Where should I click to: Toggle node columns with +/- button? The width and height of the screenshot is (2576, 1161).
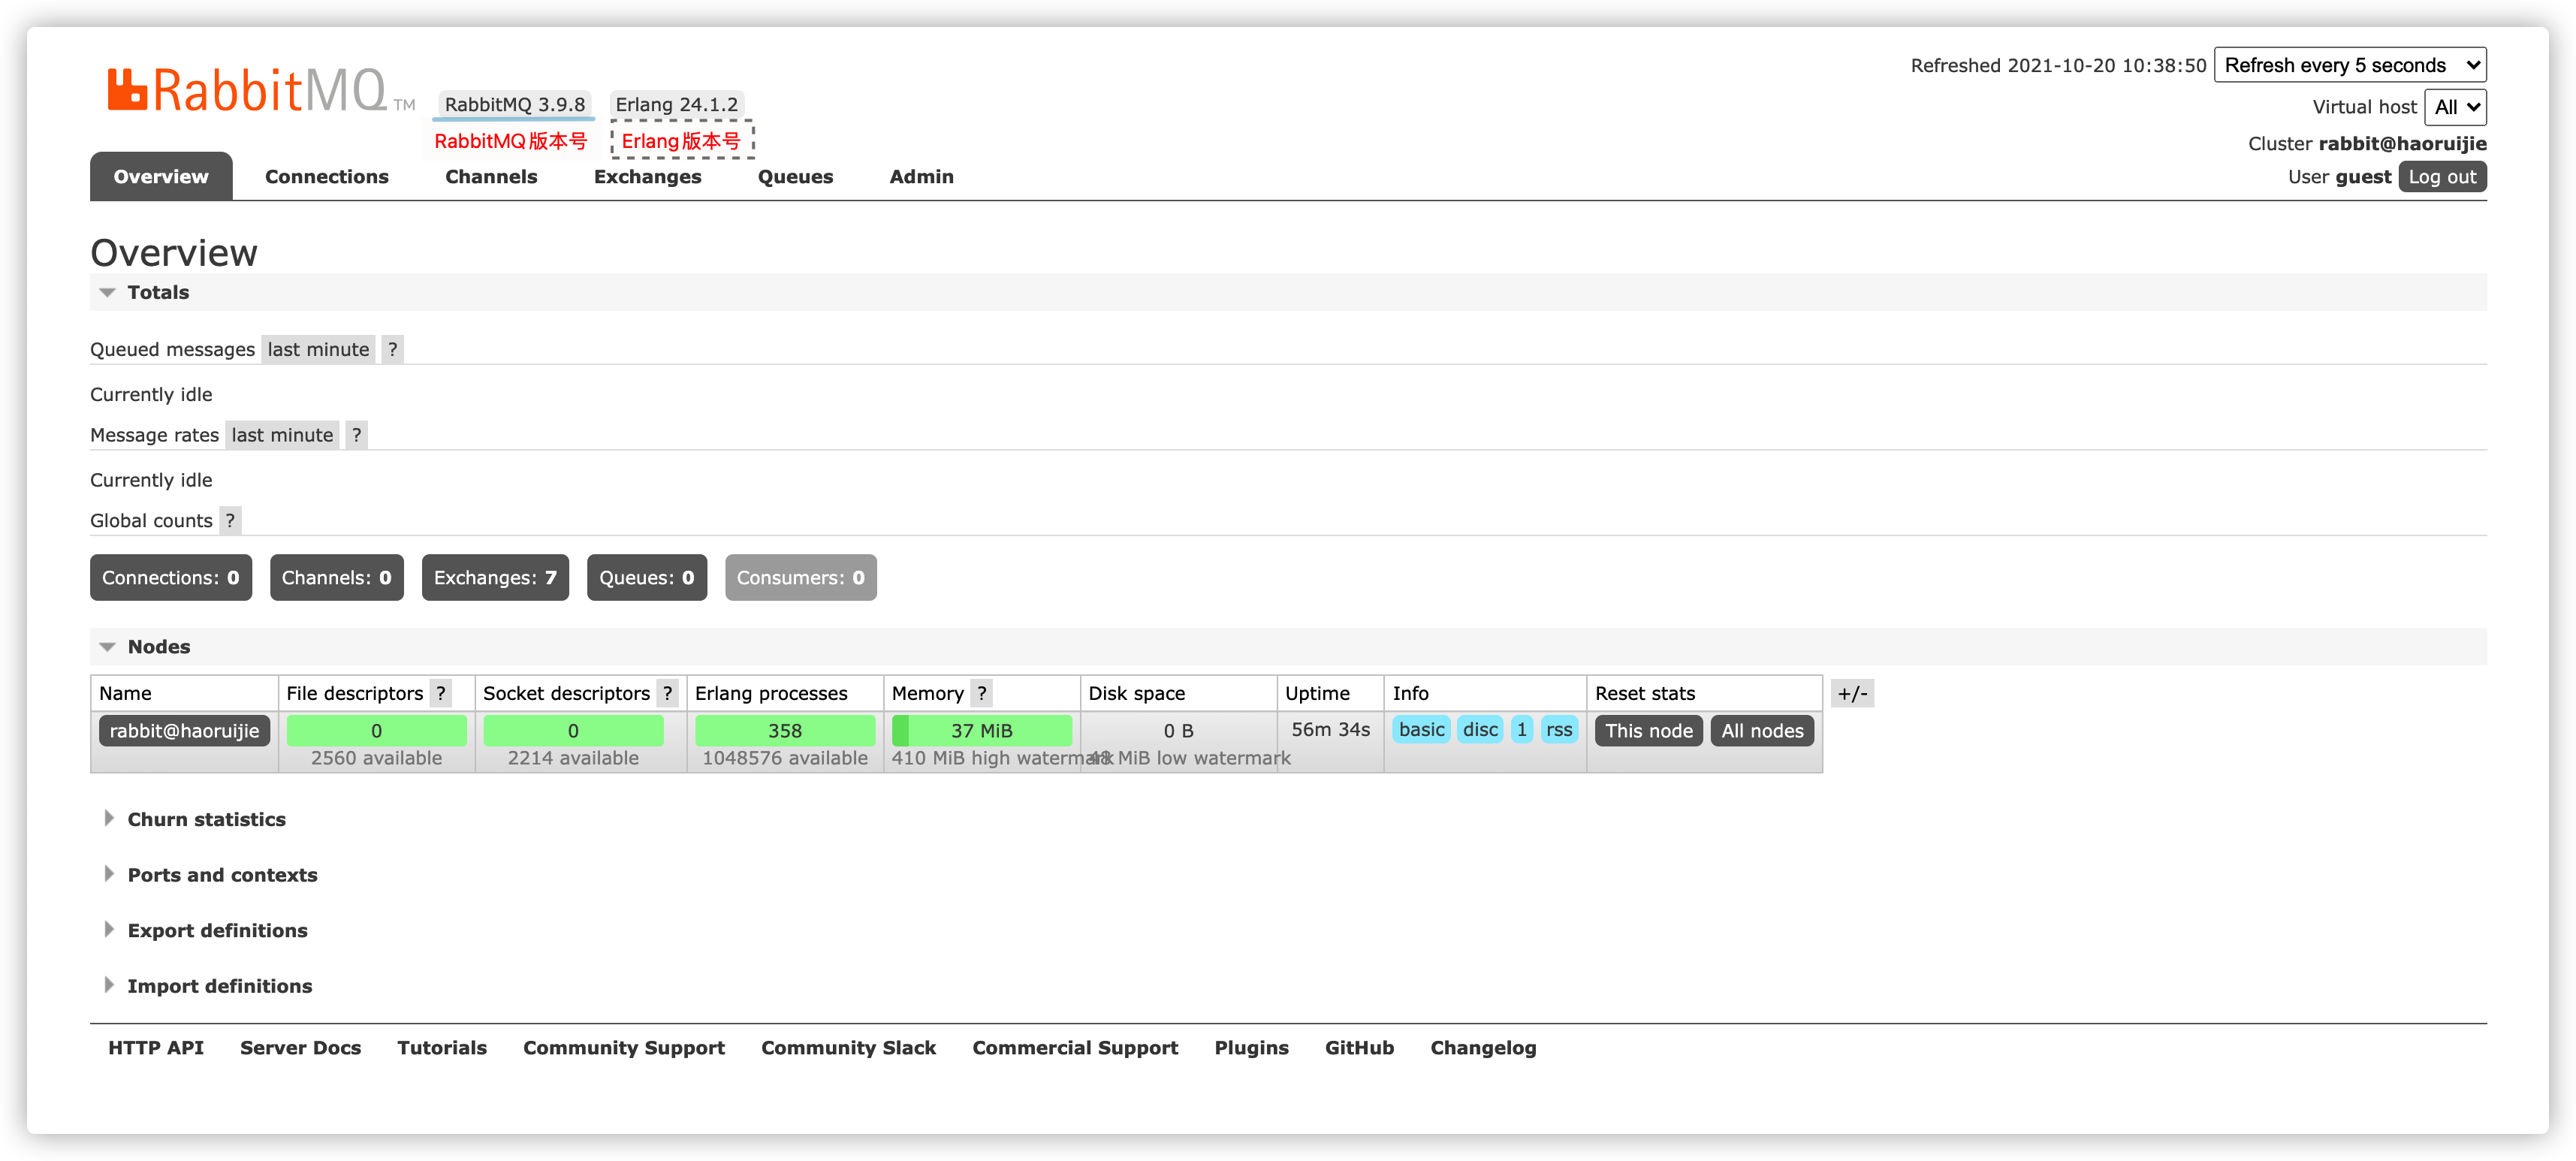pos(1852,693)
